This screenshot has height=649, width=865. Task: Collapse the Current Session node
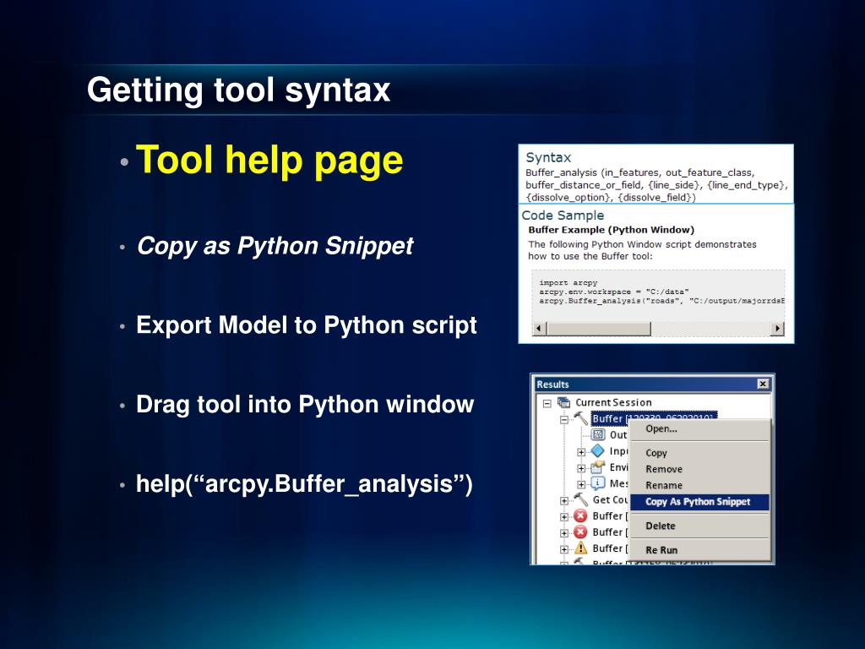click(x=547, y=403)
